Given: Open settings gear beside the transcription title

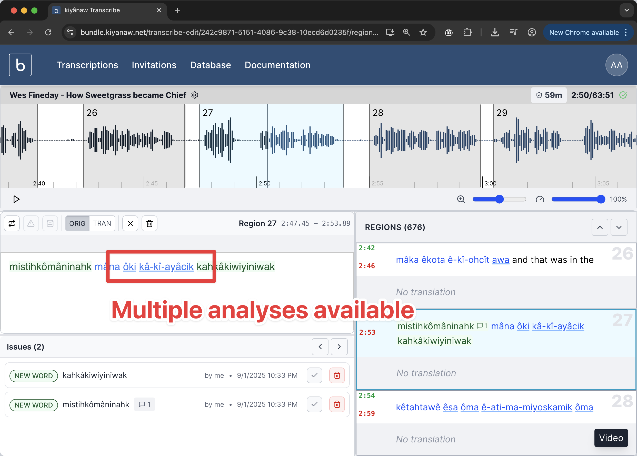Looking at the screenshot, I should pyautogui.click(x=195, y=95).
